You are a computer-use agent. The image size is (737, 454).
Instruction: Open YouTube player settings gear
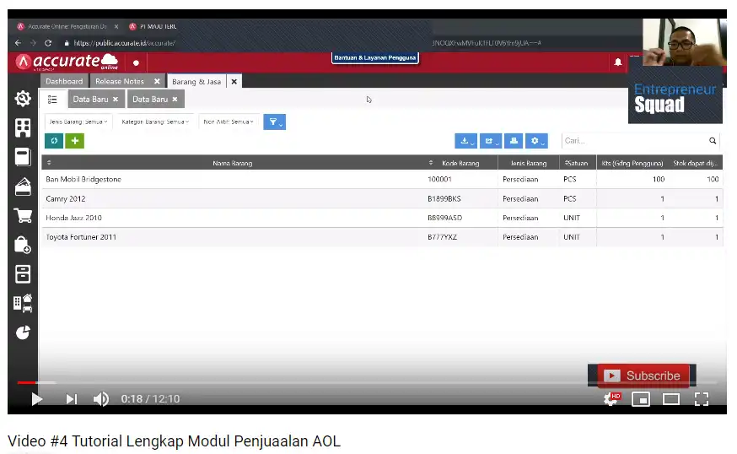611,399
